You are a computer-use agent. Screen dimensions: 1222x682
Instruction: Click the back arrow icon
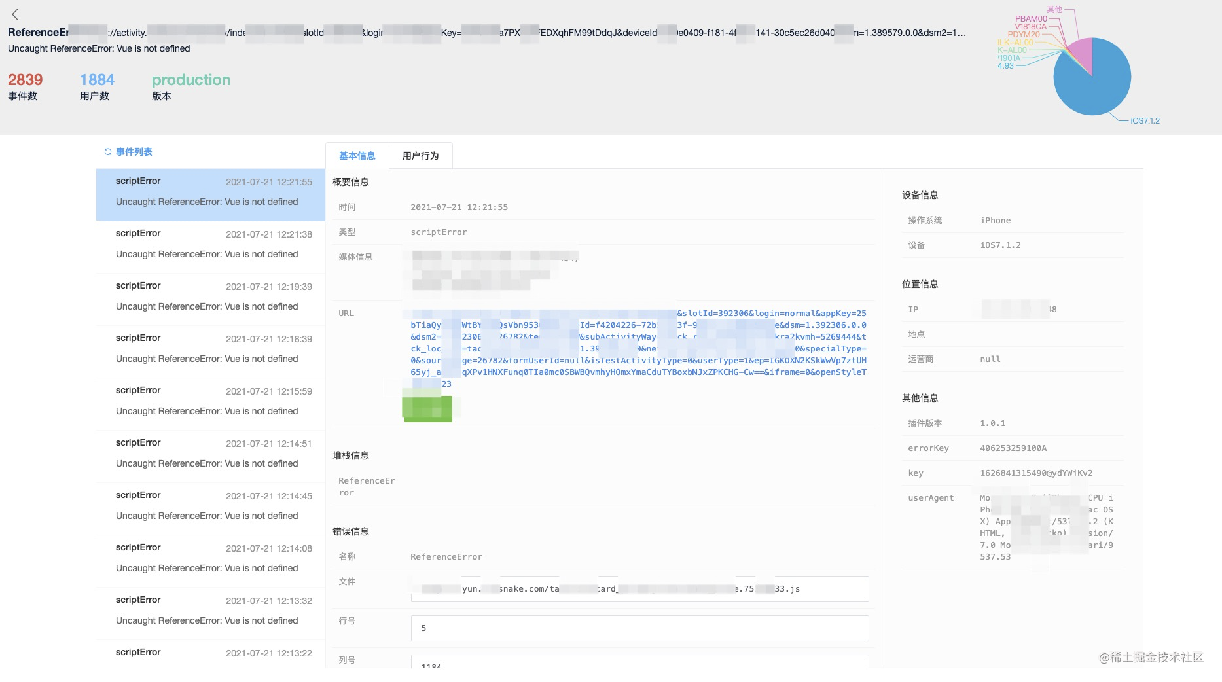coord(15,14)
